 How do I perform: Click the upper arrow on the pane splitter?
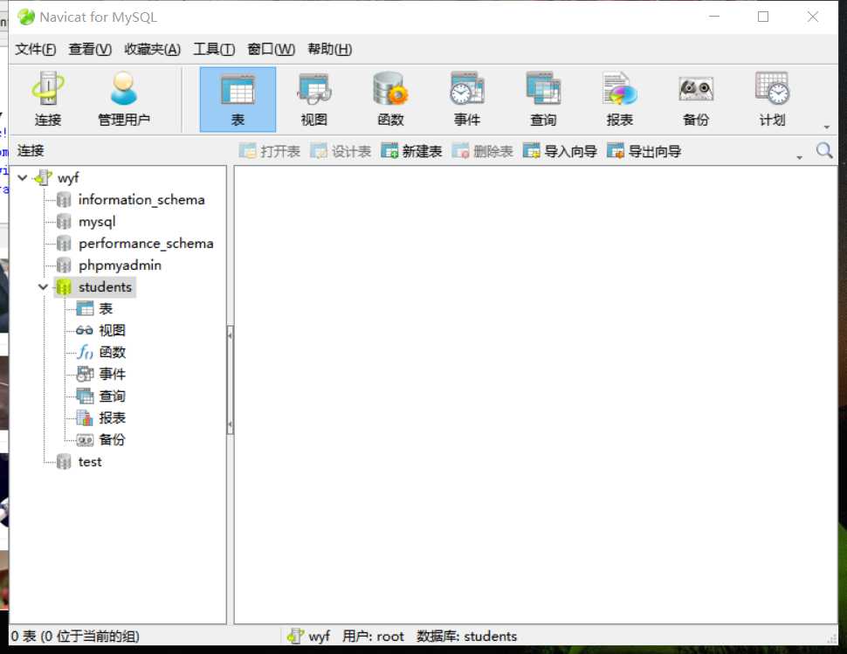(x=231, y=335)
